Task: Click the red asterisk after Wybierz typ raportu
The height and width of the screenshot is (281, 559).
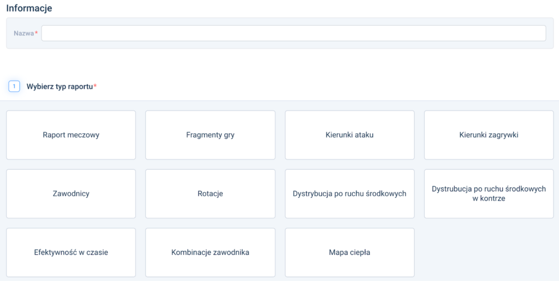Action: (x=95, y=86)
